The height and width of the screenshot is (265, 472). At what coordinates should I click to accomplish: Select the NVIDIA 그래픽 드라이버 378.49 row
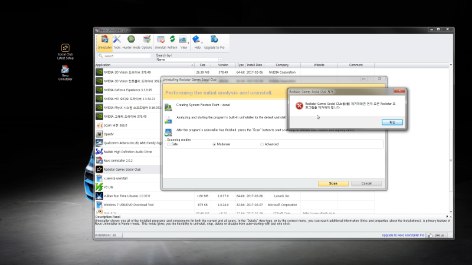pos(128,116)
